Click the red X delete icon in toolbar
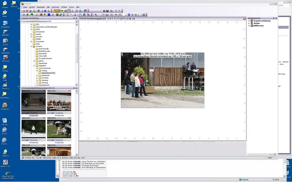 click(x=27, y=11)
